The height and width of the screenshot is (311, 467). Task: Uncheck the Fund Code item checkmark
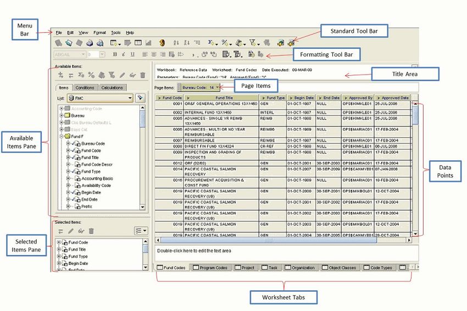click(74, 150)
